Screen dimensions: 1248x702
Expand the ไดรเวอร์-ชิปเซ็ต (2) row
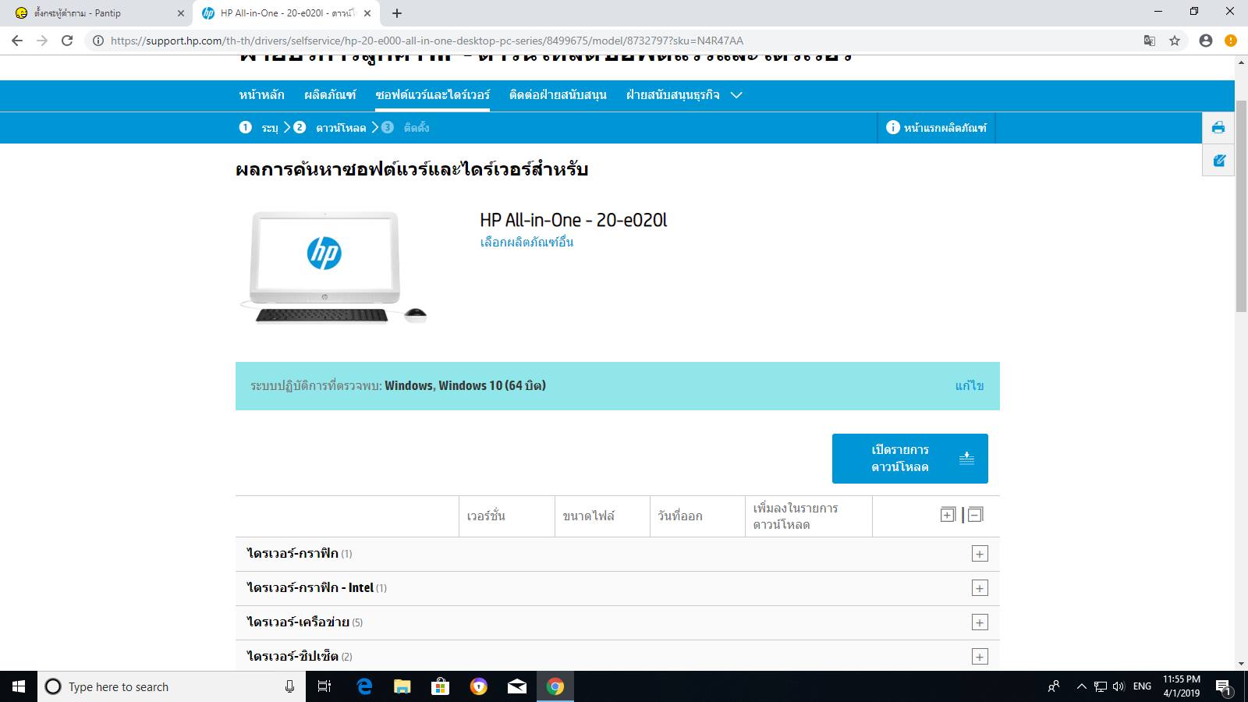618,656
